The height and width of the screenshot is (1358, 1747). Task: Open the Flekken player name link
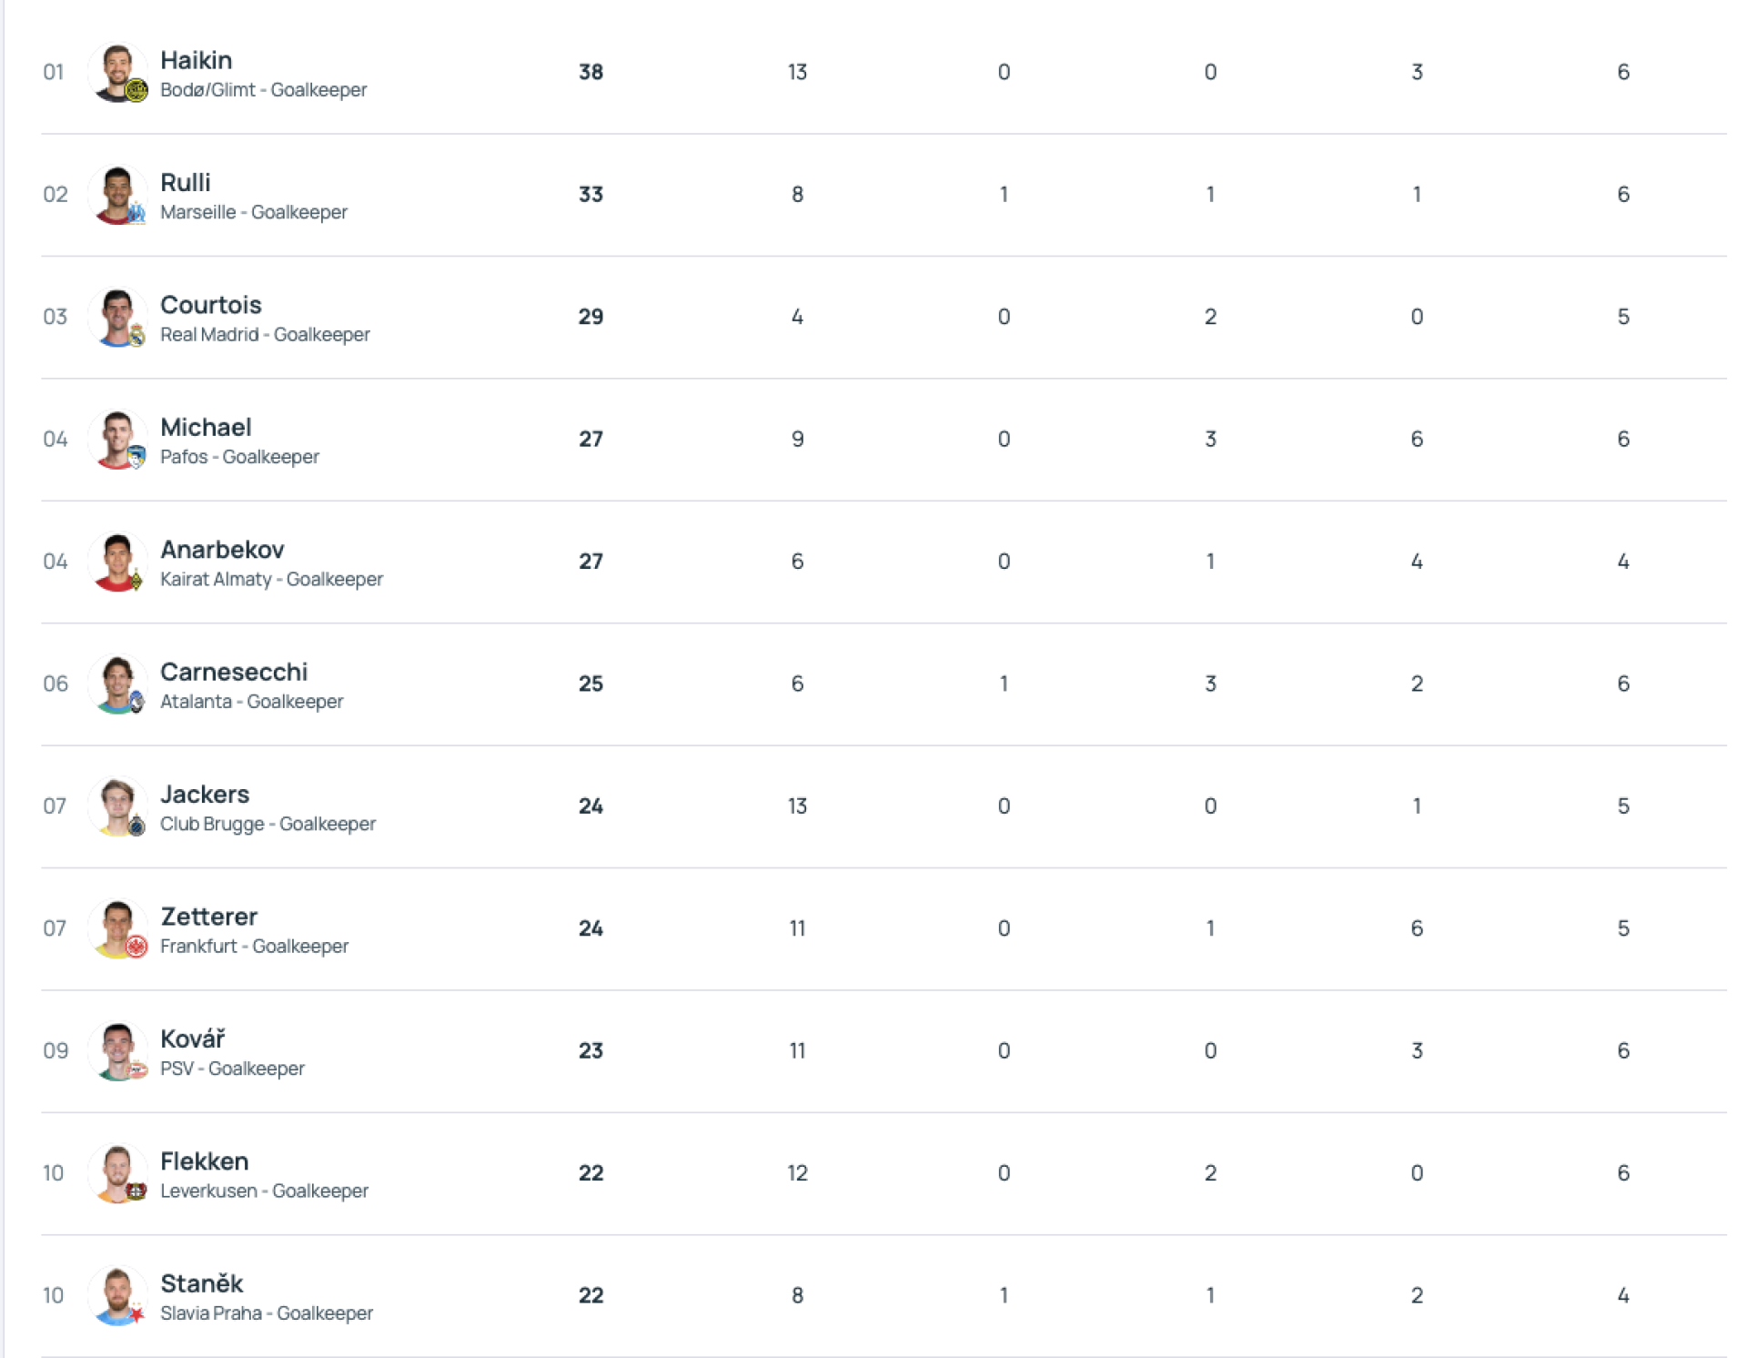204,1161
